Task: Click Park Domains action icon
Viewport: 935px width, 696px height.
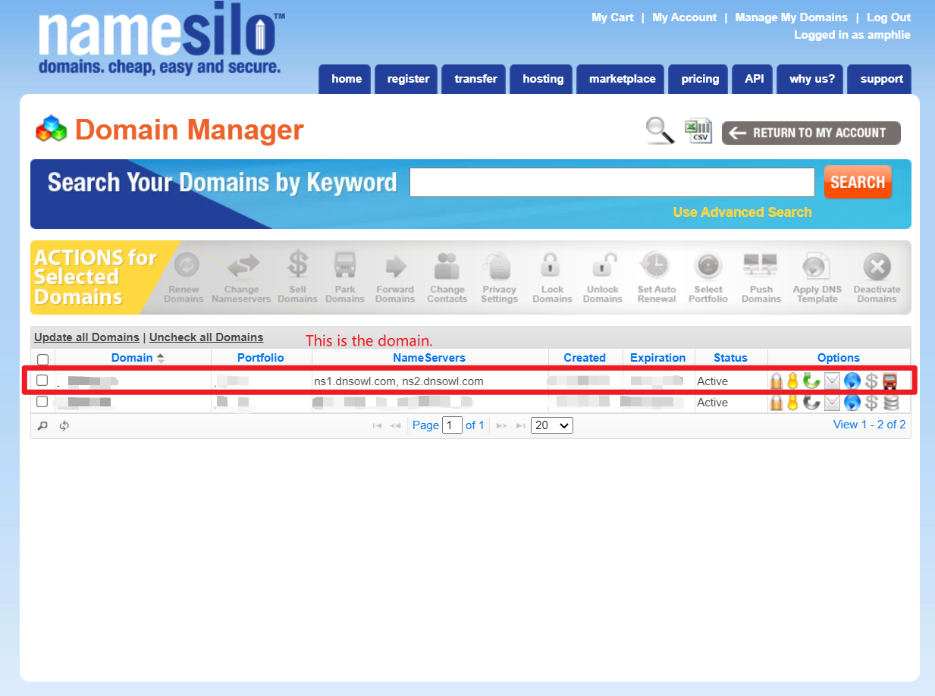Action: tap(345, 266)
